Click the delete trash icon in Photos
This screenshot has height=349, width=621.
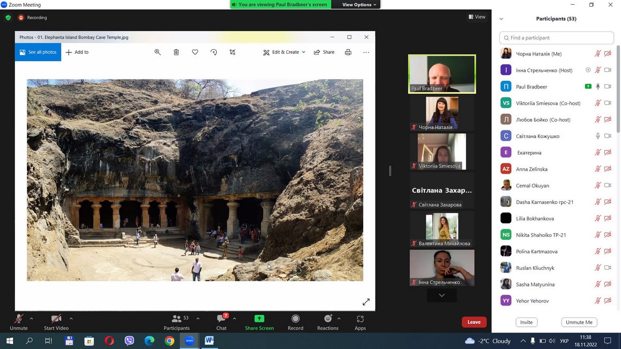[x=176, y=52]
